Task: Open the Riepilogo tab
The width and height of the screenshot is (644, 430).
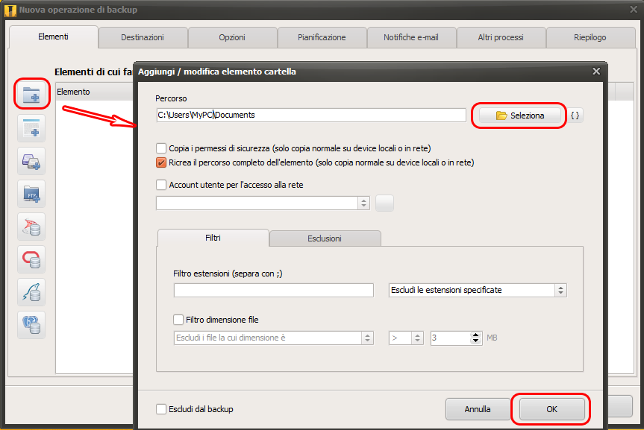Action: 590,37
